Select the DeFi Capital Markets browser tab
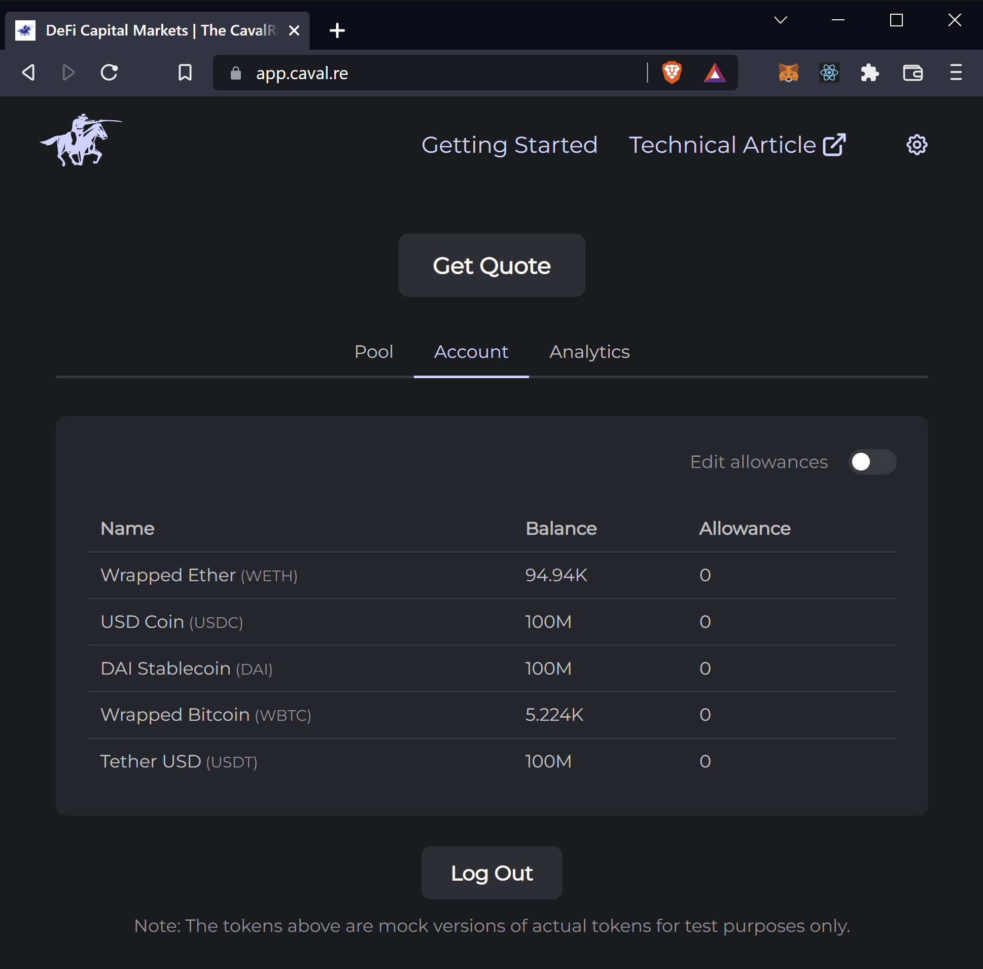 pyautogui.click(x=157, y=30)
